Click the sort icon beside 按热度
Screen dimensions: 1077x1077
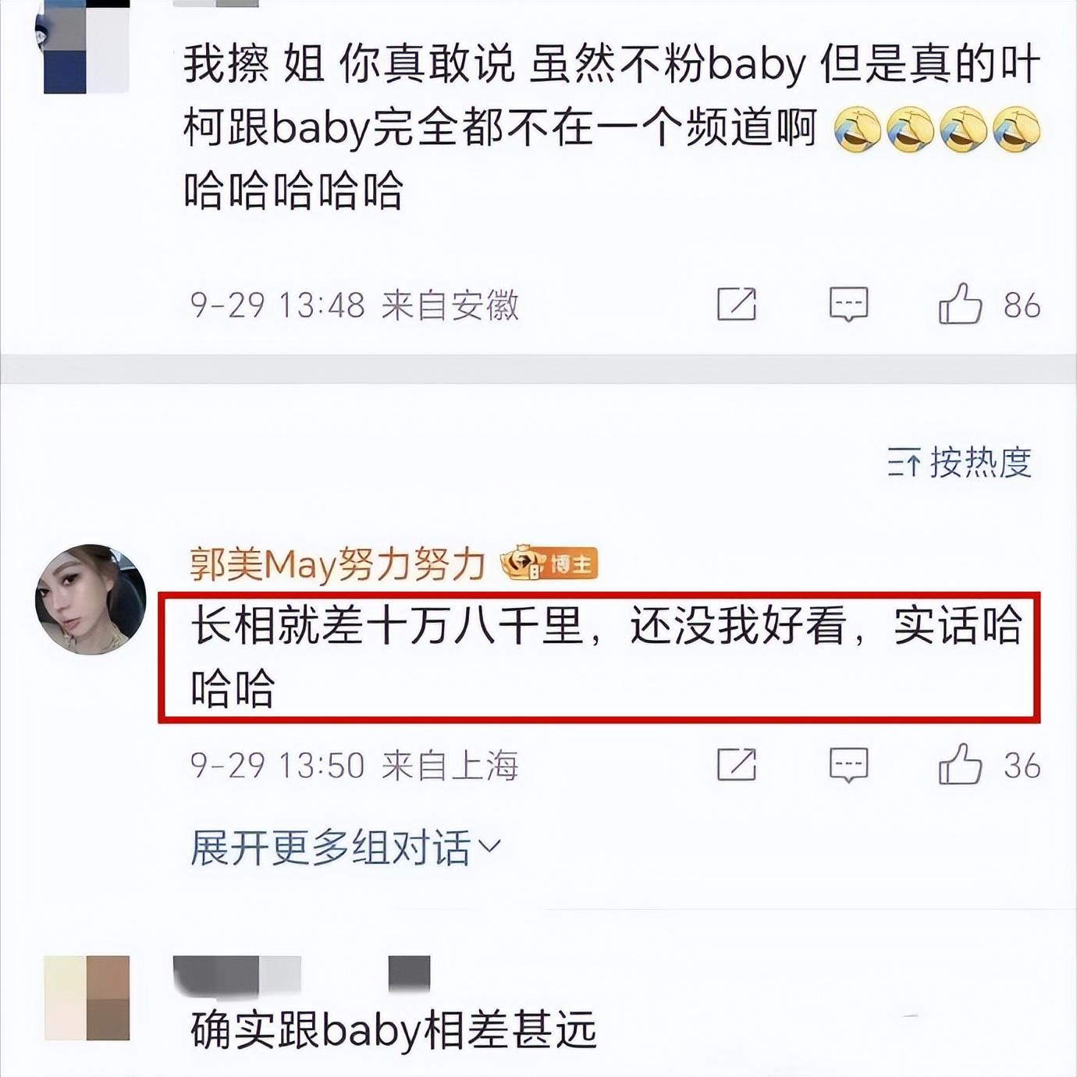point(904,464)
